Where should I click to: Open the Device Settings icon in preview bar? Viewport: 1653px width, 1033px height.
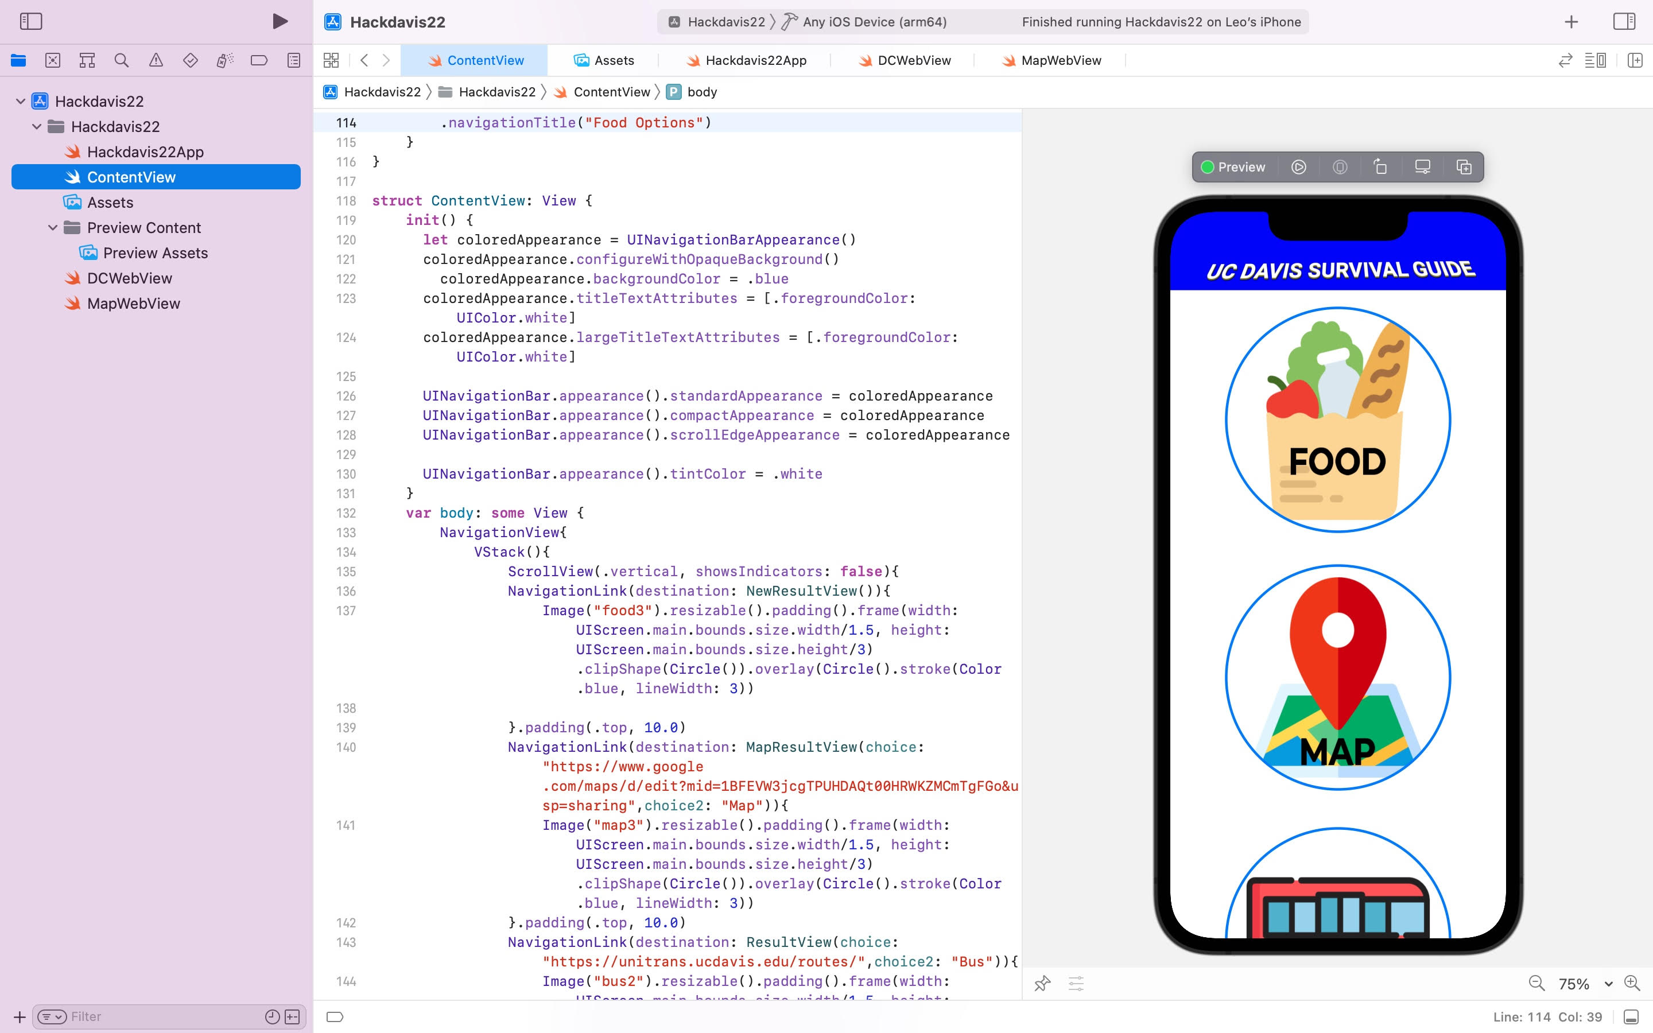1422,168
